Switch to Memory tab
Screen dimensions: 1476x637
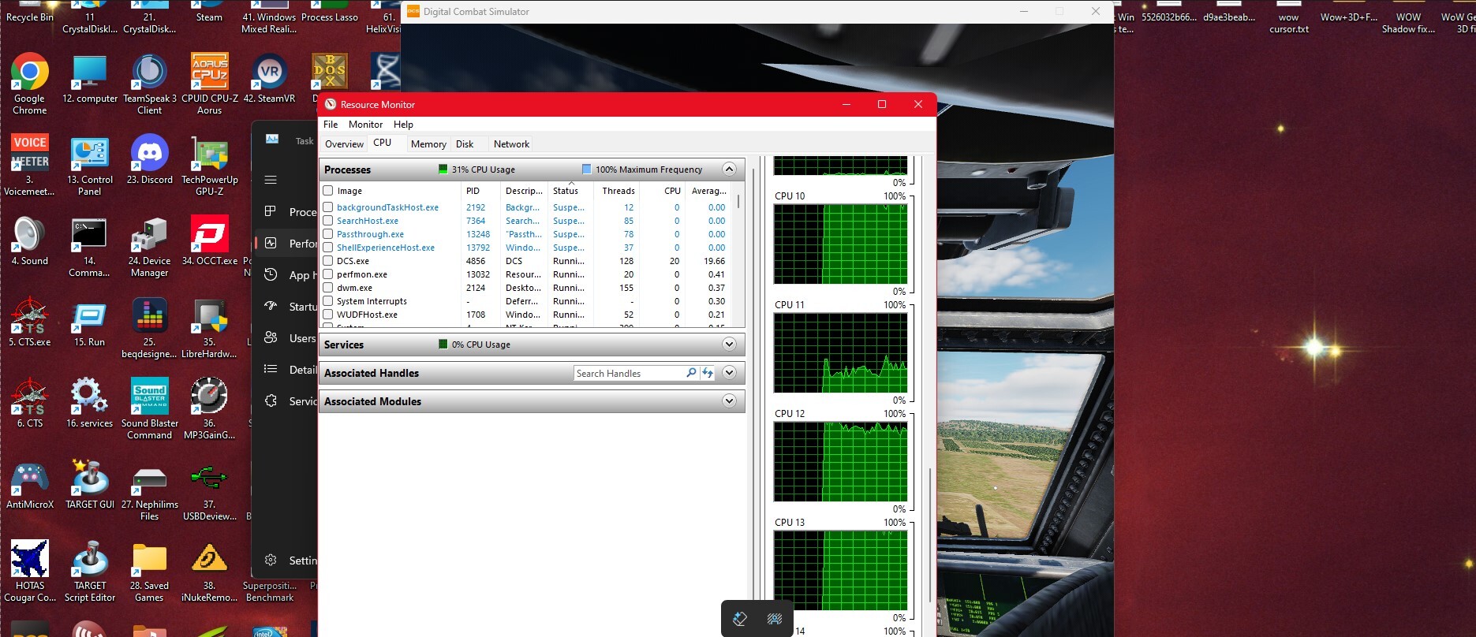428,144
